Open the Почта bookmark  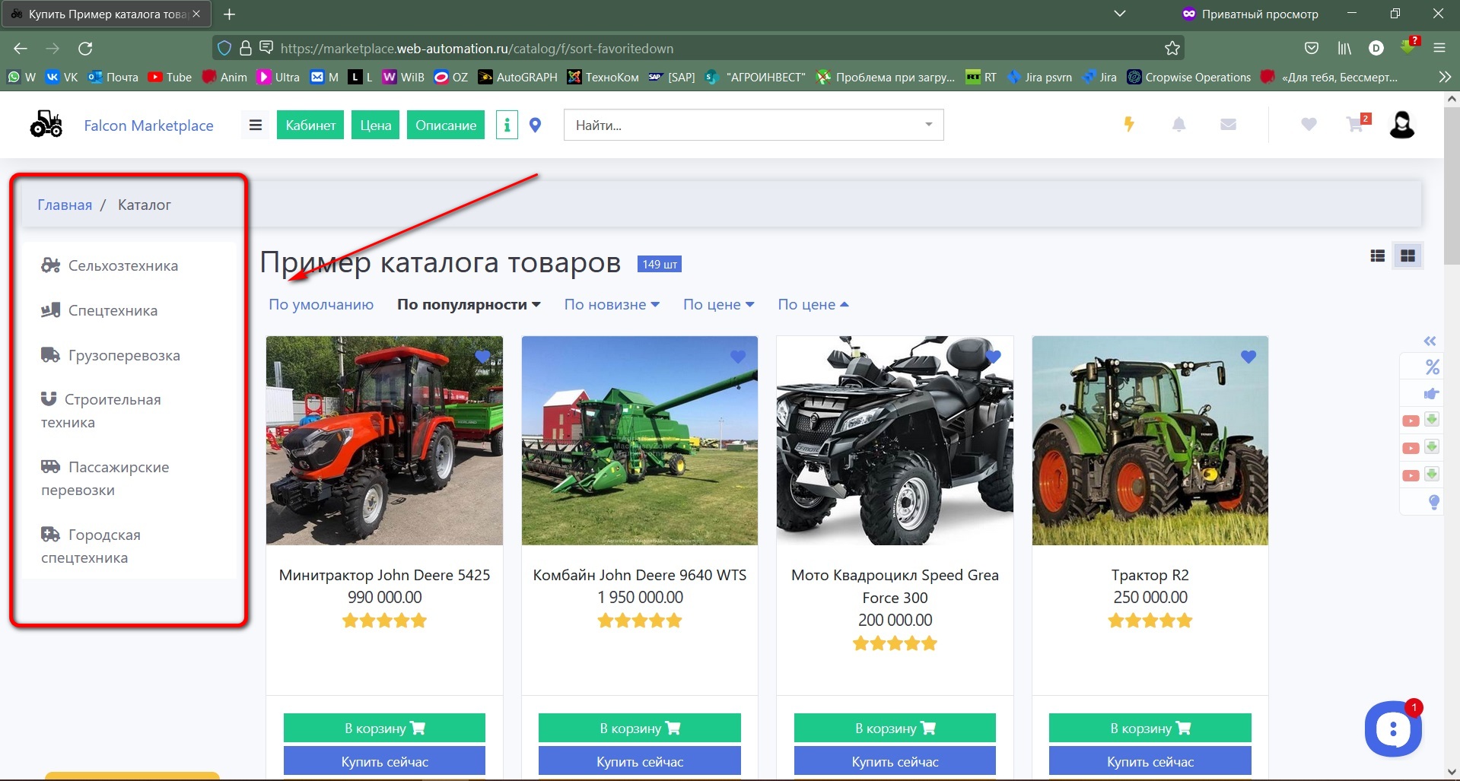pos(113,77)
